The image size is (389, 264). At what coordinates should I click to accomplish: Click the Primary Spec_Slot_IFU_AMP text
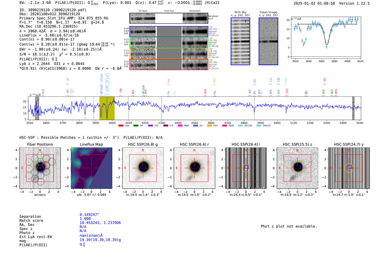(x=64, y=18)
